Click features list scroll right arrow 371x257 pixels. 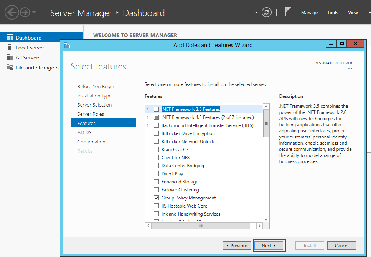tap(260, 226)
